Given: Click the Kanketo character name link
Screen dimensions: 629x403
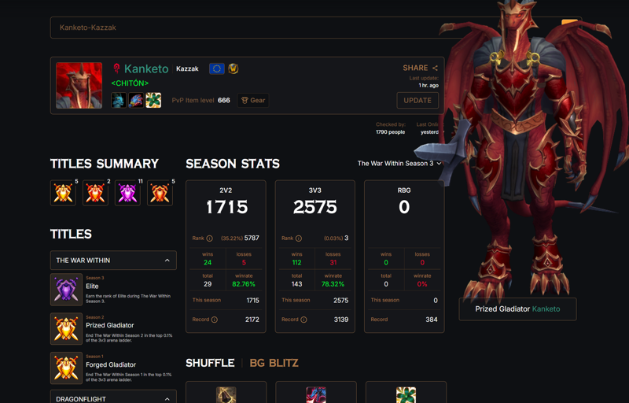Looking at the screenshot, I should [146, 68].
